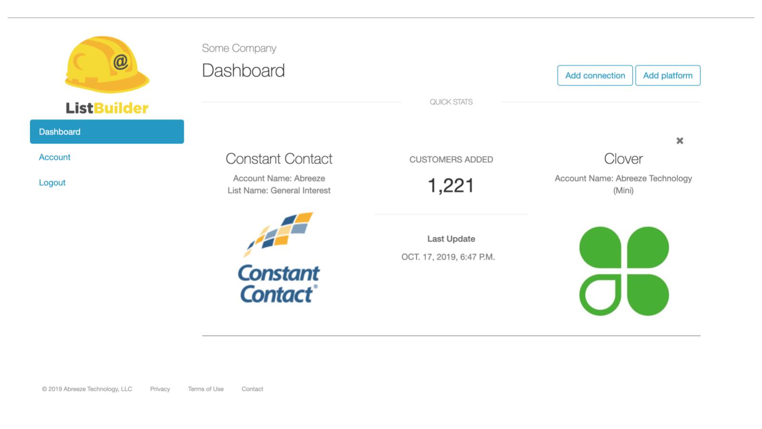Click the Add platform button
The height and width of the screenshot is (429, 762).
pyautogui.click(x=668, y=75)
